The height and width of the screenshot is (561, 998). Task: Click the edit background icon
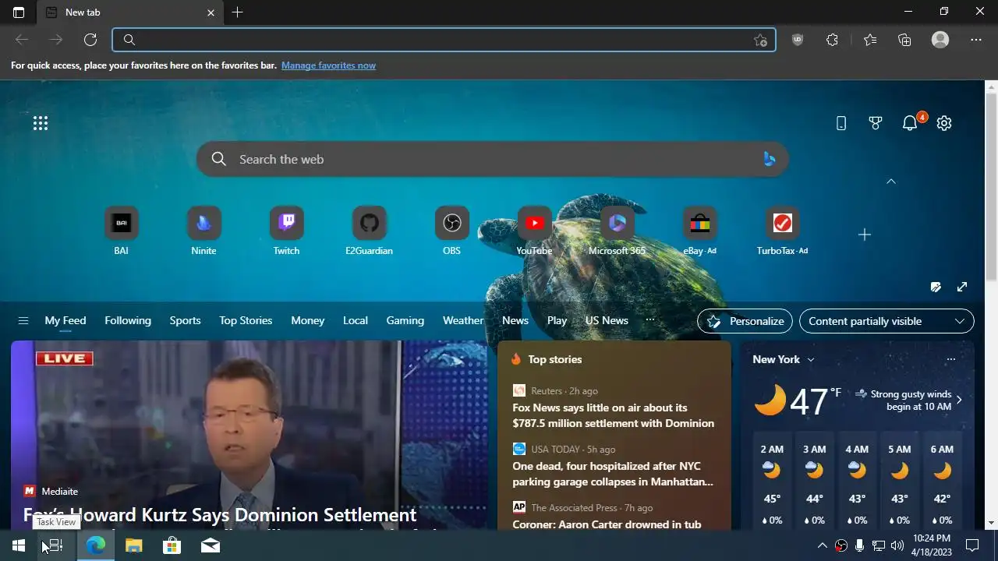pos(936,287)
